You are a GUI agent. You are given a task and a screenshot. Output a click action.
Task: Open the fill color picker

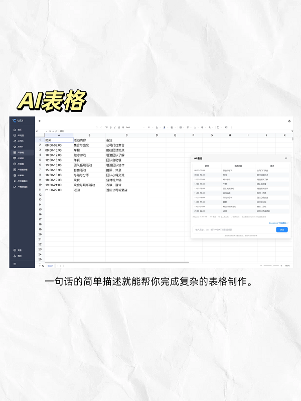tap(164, 127)
